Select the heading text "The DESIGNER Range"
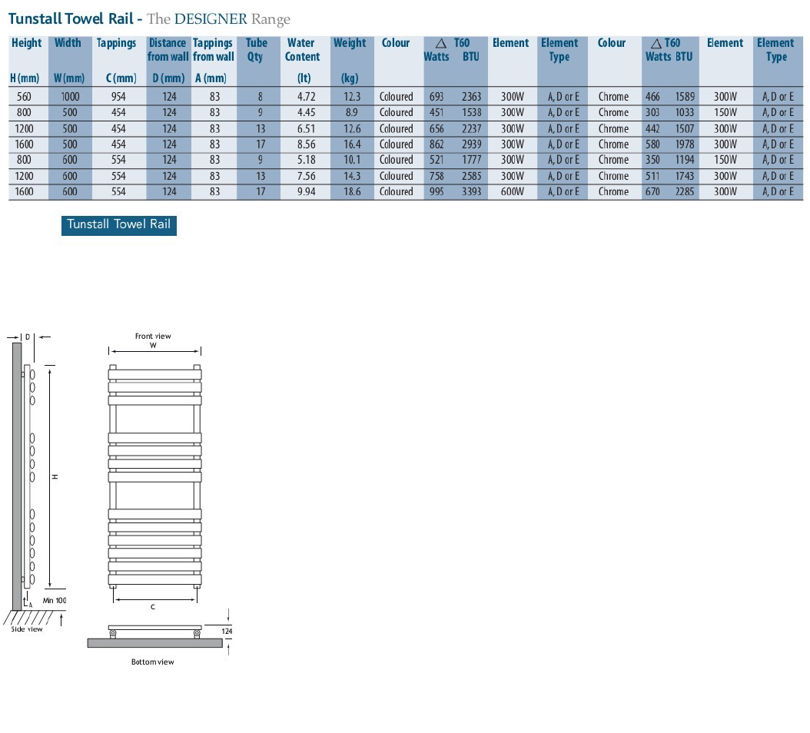This screenshot has width=810, height=733. point(218,19)
